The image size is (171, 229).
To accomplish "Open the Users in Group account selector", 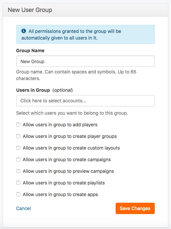I will click(85, 101).
